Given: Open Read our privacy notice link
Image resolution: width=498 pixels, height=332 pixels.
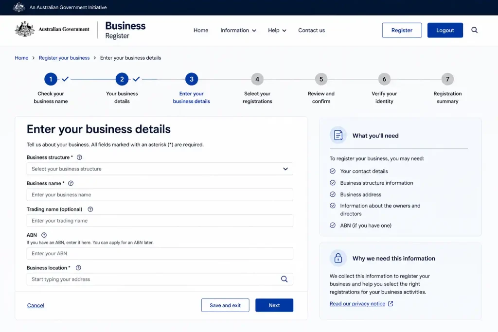Looking at the screenshot, I should pyautogui.click(x=357, y=304).
